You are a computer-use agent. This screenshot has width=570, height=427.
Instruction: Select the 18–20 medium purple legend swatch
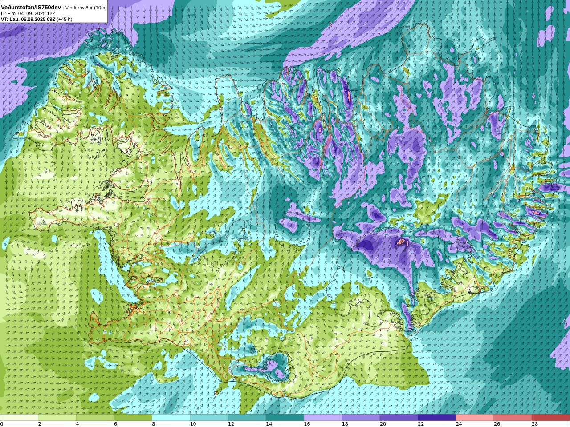pos(361,418)
